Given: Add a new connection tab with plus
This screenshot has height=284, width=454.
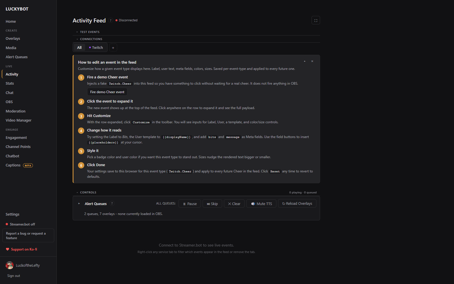Looking at the screenshot, I should tap(113, 48).
